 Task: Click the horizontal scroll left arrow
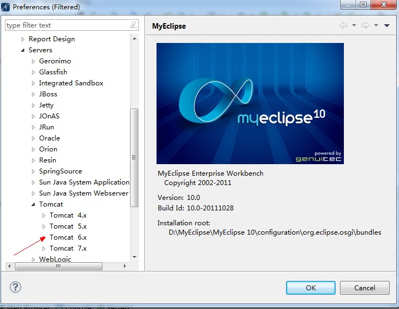9,266
